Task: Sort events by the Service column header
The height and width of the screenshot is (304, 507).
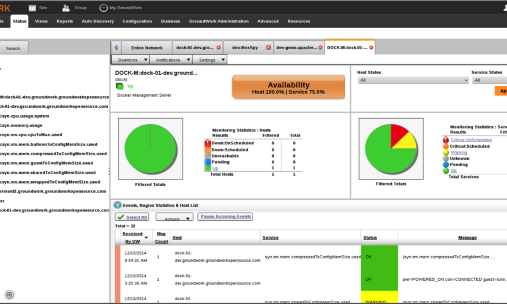Action: click(x=270, y=238)
